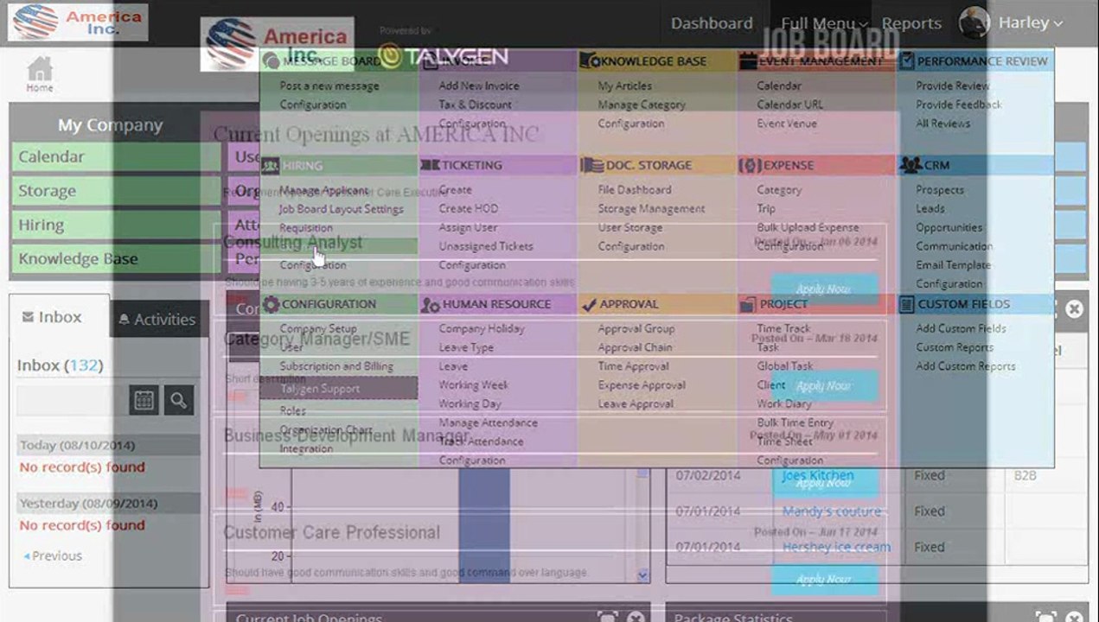Select Bulk Upload Expense

tap(808, 227)
